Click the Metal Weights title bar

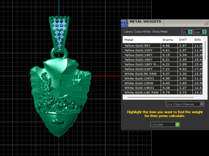(x=165, y=23)
